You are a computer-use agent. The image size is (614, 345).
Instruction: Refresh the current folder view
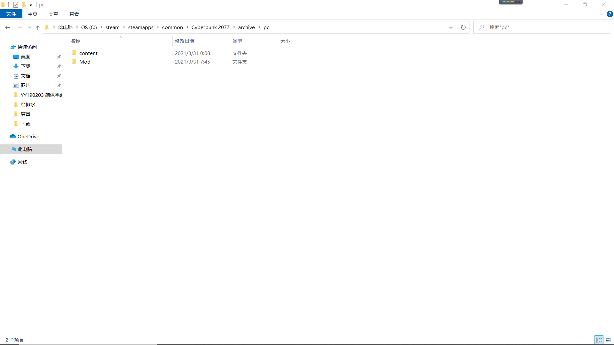coord(463,27)
